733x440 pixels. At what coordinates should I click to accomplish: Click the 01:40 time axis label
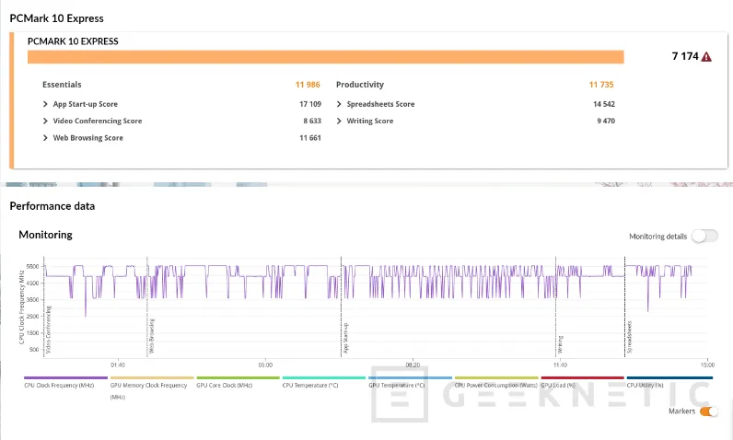pyautogui.click(x=118, y=365)
